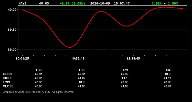Click the EOM CLOSE value 40.97
Image resolution: width=192 pixels, height=102 pixels.
pos(167,86)
